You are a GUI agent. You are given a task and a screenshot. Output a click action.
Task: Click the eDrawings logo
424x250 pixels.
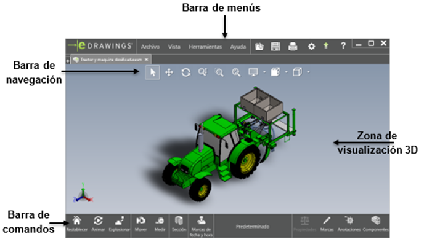[x=100, y=46]
